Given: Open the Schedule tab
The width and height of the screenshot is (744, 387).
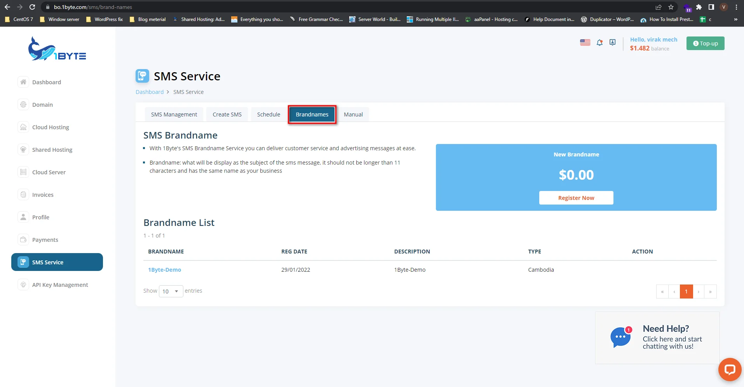Looking at the screenshot, I should 268,115.
